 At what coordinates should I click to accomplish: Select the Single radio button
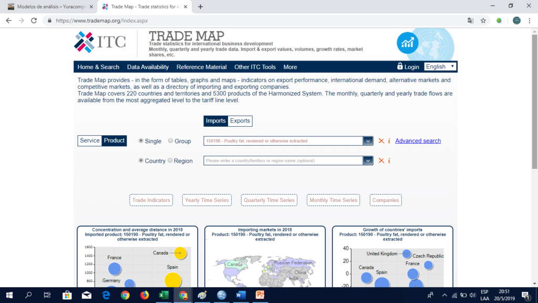click(x=141, y=140)
